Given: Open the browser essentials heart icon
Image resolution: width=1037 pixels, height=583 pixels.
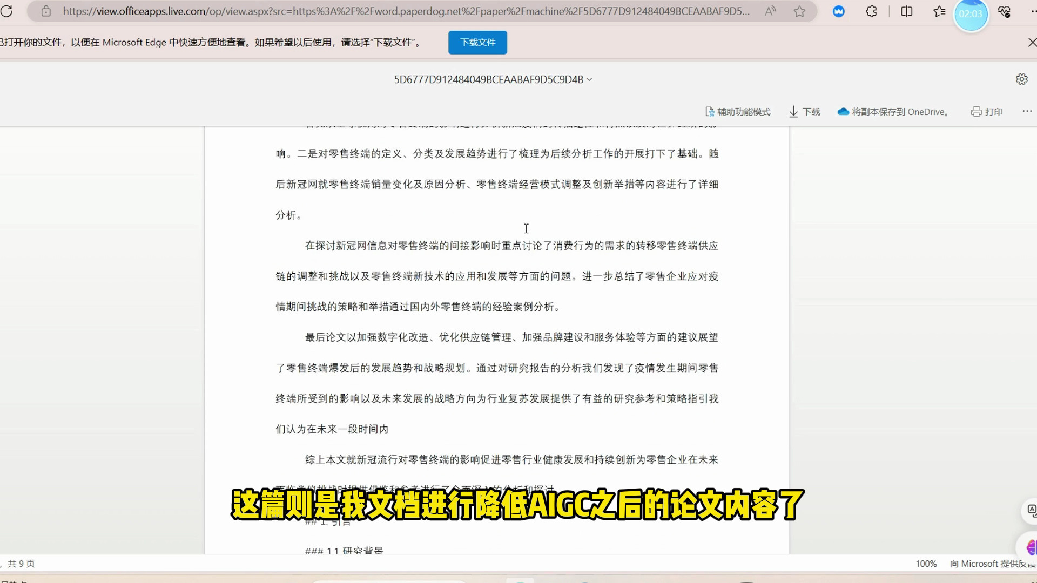Looking at the screenshot, I should pyautogui.click(x=1004, y=11).
